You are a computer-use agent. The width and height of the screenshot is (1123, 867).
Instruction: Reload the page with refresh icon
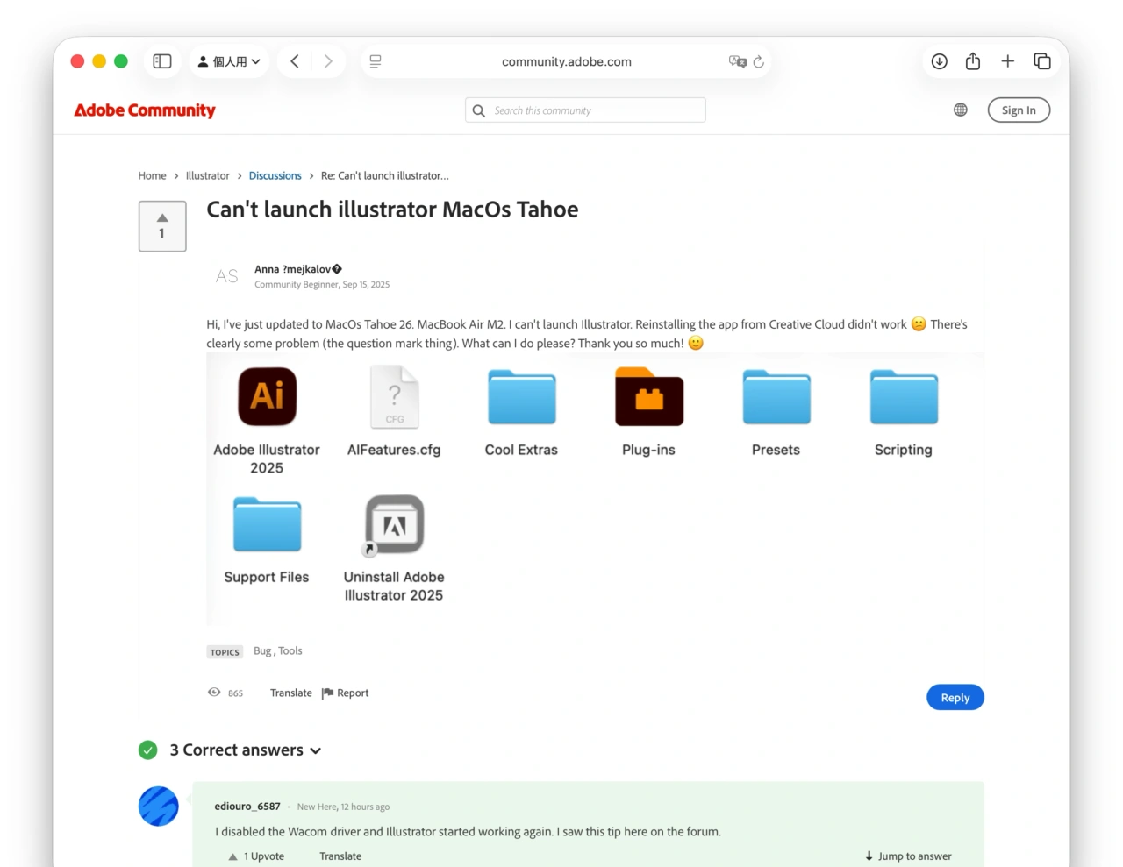tap(759, 62)
